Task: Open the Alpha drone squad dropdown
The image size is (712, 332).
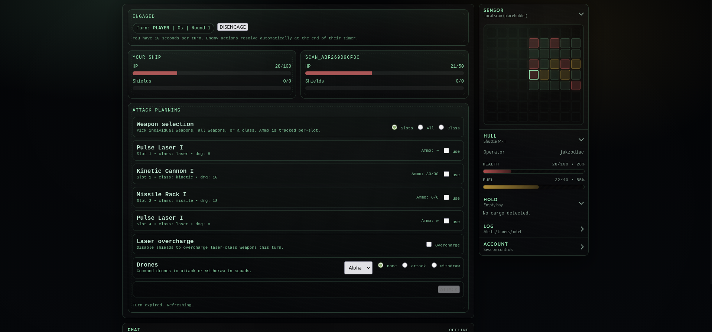Action: (358, 268)
